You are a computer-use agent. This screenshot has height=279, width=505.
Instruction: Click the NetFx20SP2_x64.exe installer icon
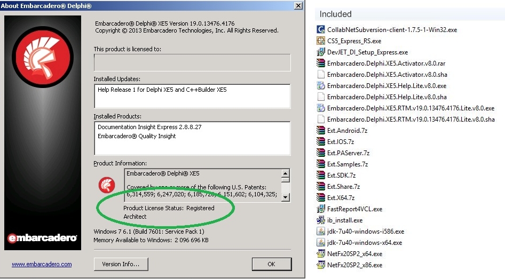[321, 253]
